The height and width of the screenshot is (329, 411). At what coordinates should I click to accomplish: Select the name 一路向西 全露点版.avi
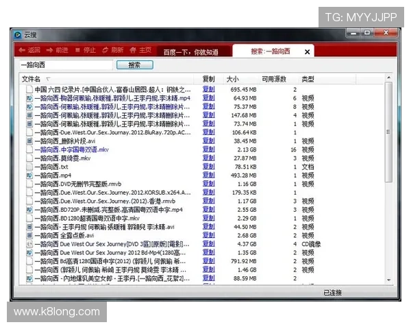click(x=64, y=235)
